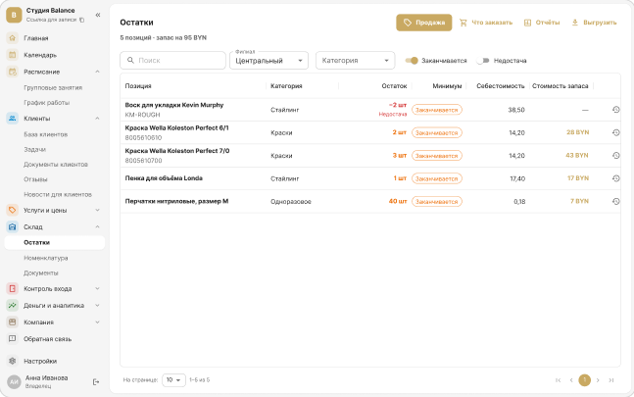Click the 28 BYN stock value
This screenshot has height=397, width=634.
(578, 132)
